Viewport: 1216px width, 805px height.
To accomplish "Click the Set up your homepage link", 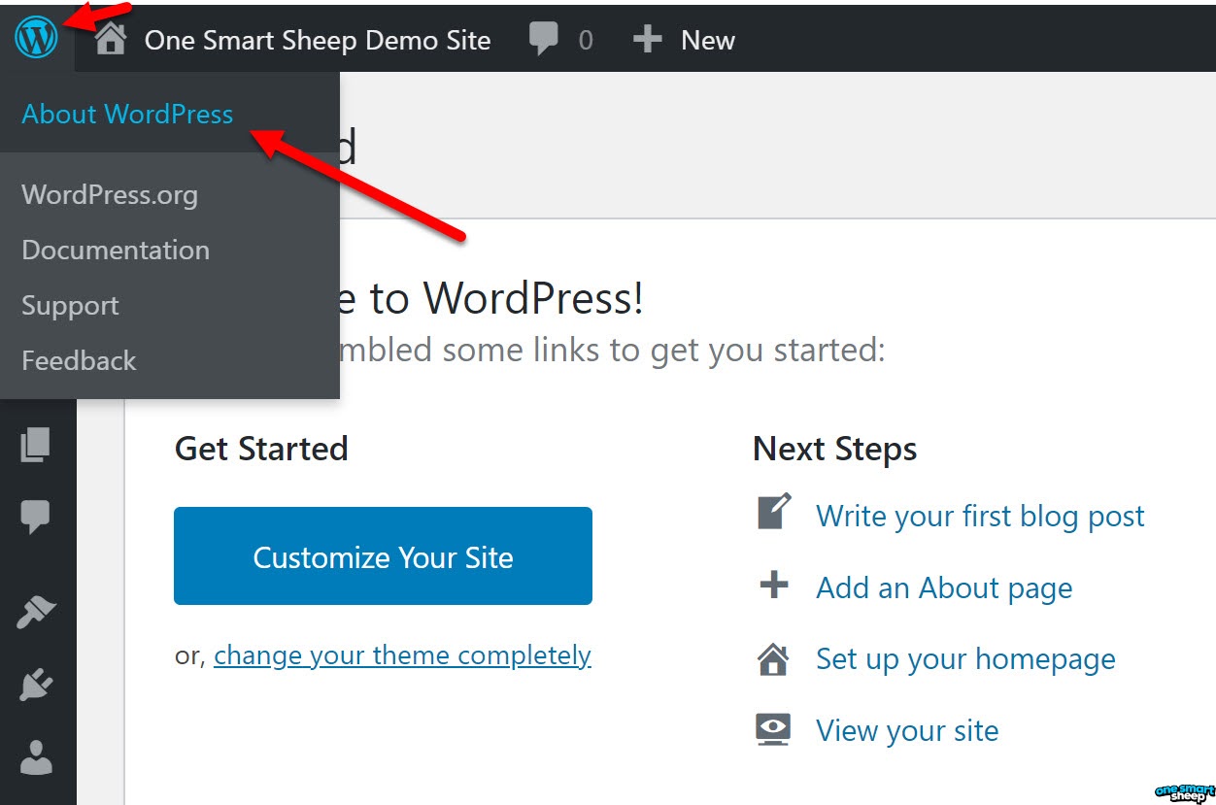I will (965, 659).
